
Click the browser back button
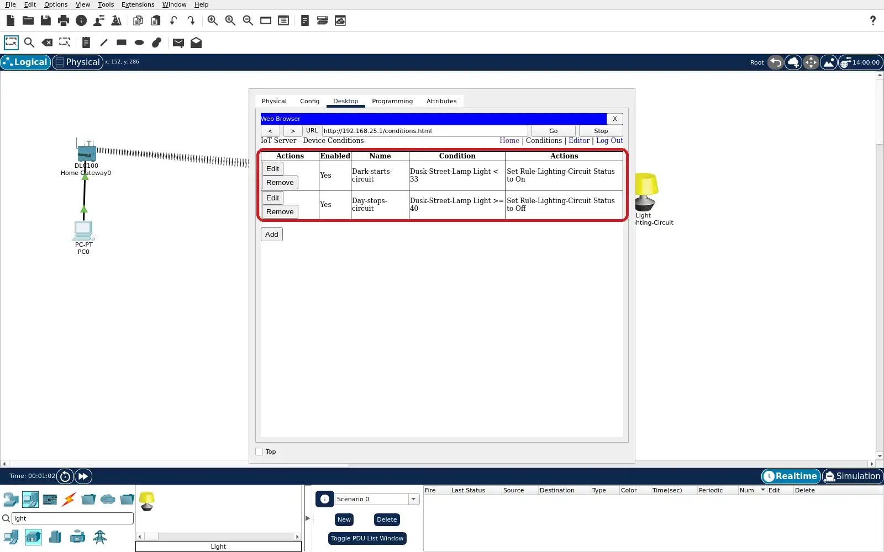[x=270, y=131]
